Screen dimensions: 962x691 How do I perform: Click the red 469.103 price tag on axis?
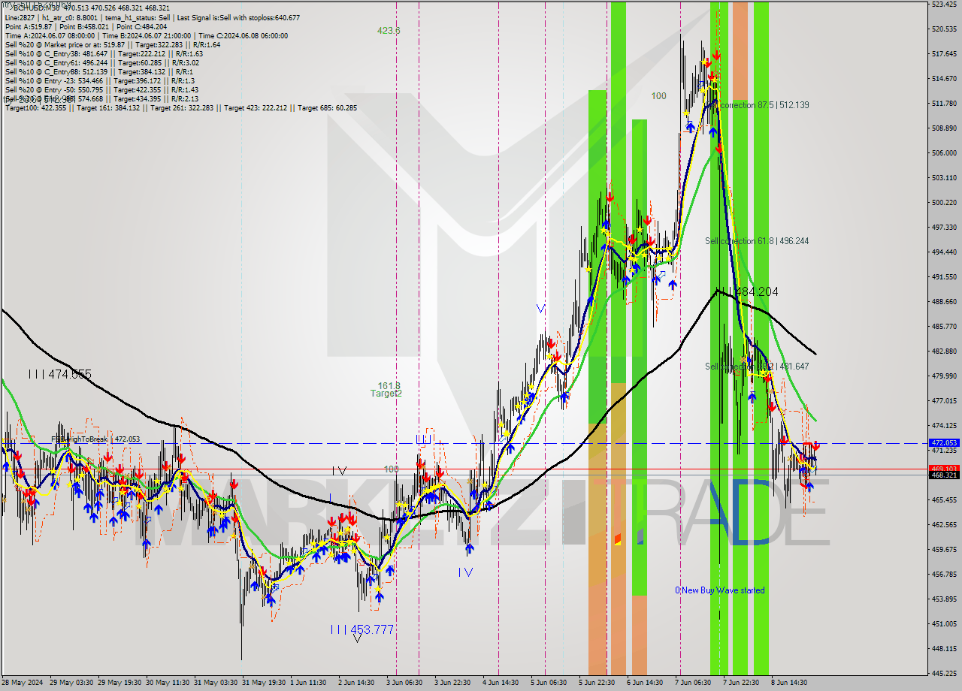coord(944,469)
